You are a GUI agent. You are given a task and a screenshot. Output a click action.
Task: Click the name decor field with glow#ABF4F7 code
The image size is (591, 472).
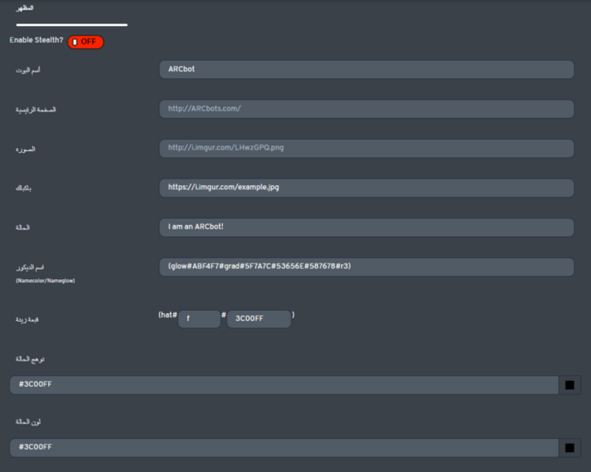point(366,267)
